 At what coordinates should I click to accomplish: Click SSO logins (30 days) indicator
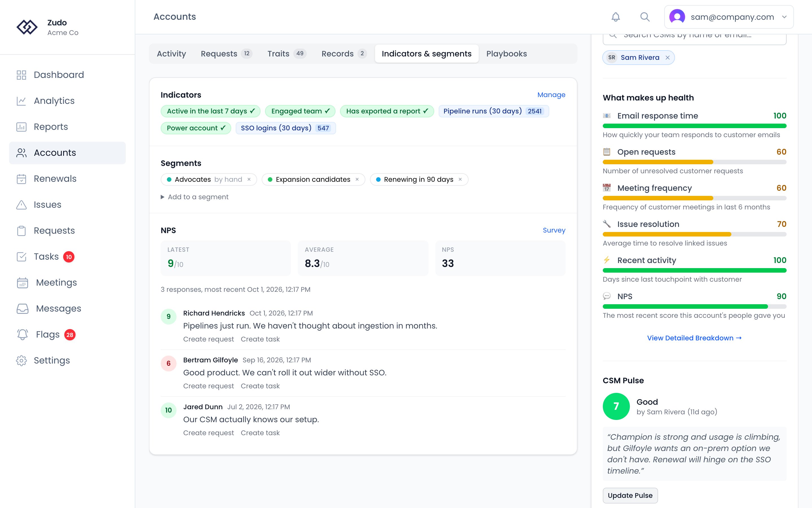pos(286,128)
